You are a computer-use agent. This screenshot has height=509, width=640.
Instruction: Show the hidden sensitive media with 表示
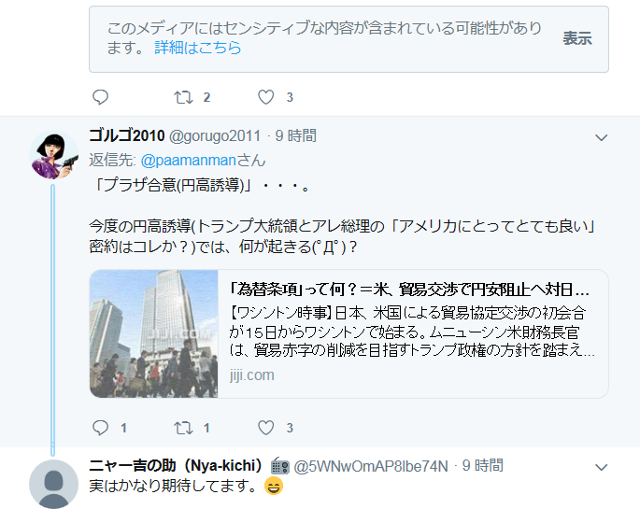click(577, 38)
